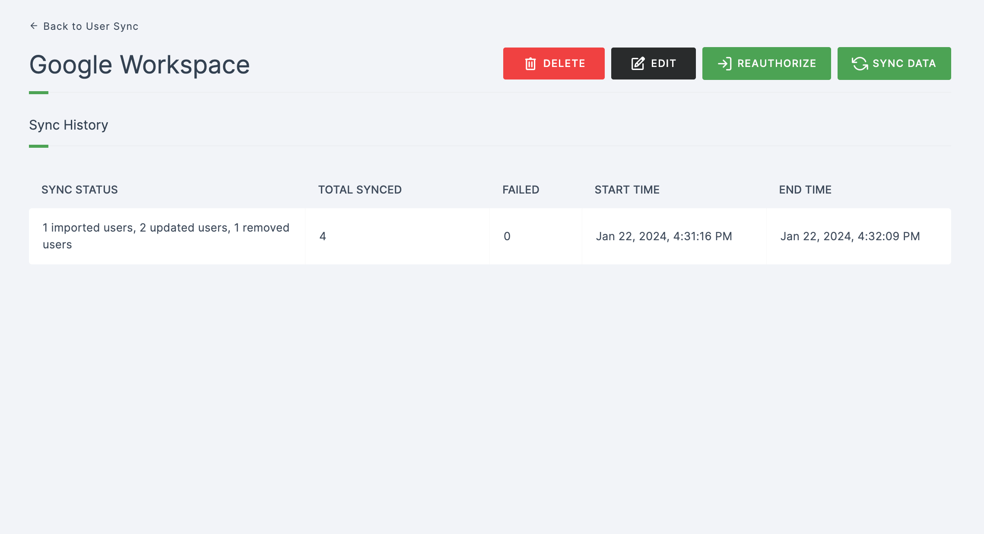This screenshot has width=984, height=534.
Task: Start sync with Sync Data label
Action: (904, 64)
